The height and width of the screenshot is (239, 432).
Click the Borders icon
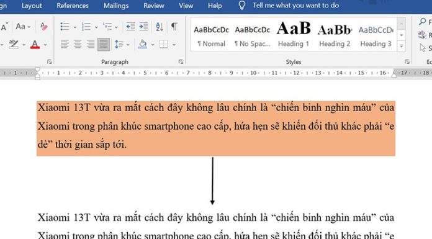click(x=164, y=44)
